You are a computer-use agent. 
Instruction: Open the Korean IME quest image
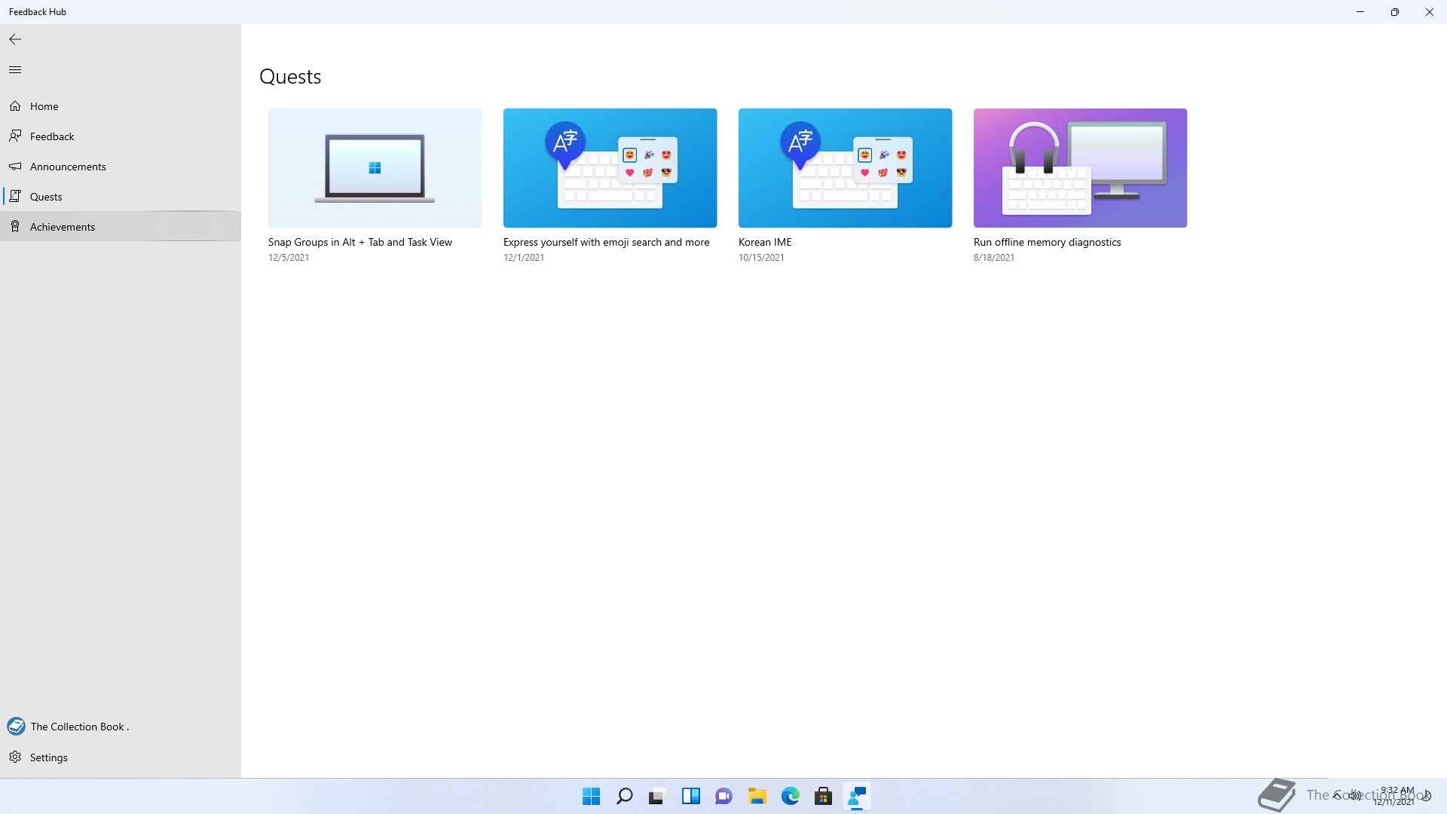845,168
